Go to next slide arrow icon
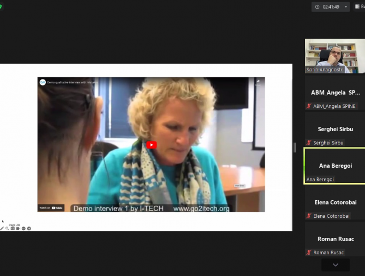365x276 pixels. 29,229
